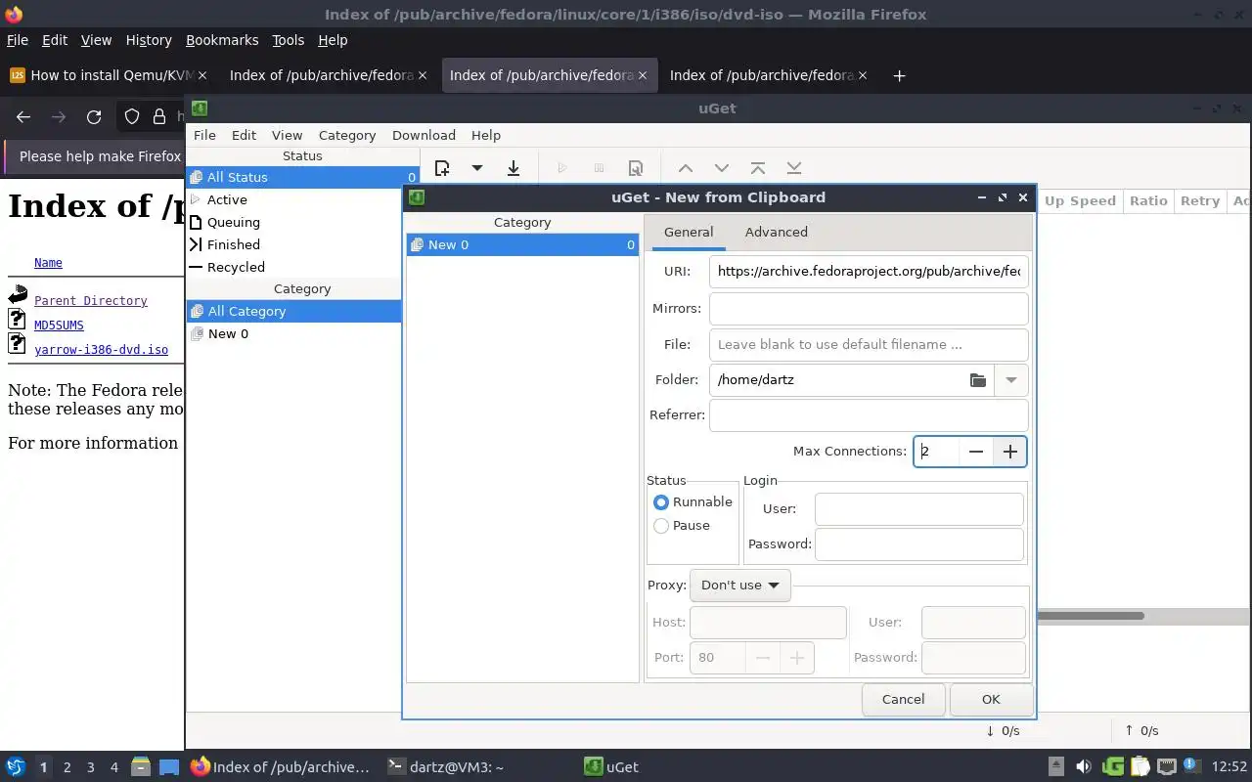Image resolution: width=1252 pixels, height=782 pixels.
Task: Click the Retry column header
Action: click(x=1200, y=201)
